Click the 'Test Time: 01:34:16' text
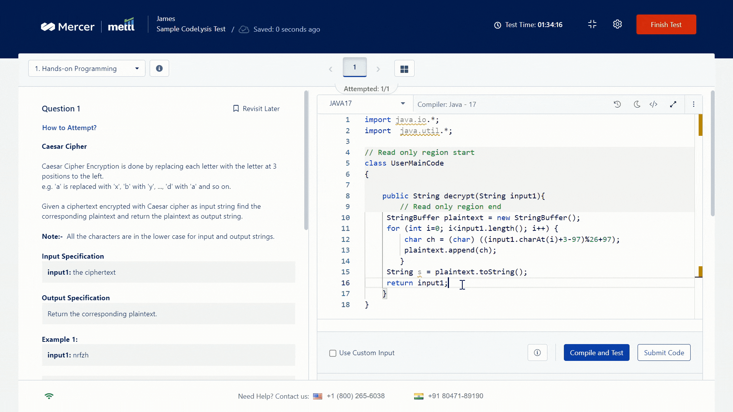Image resolution: width=733 pixels, height=412 pixels. click(534, 25)
